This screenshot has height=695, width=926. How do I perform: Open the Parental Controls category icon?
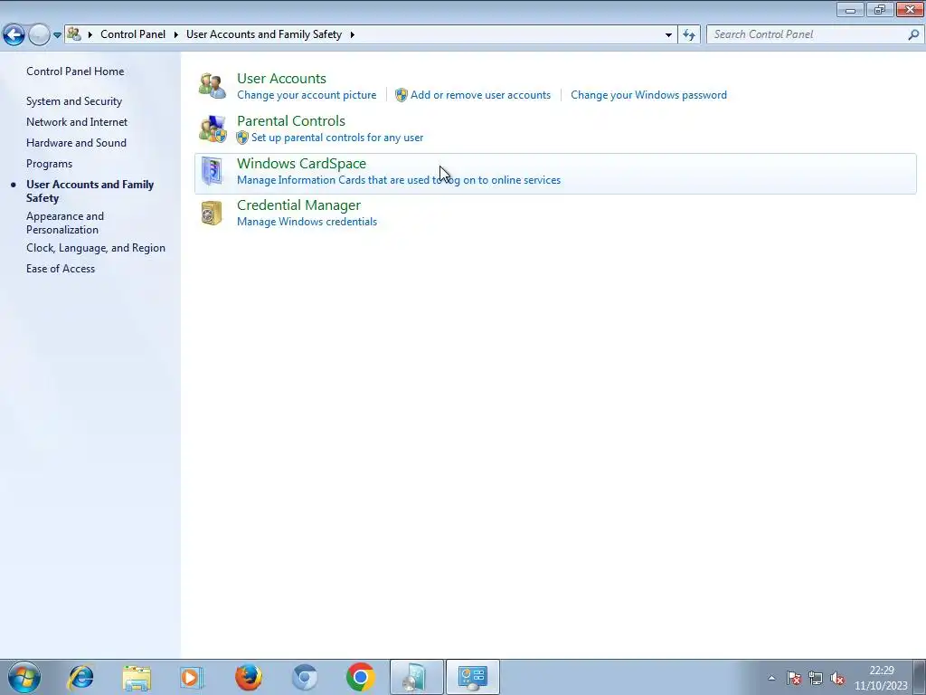coord(212,129)
